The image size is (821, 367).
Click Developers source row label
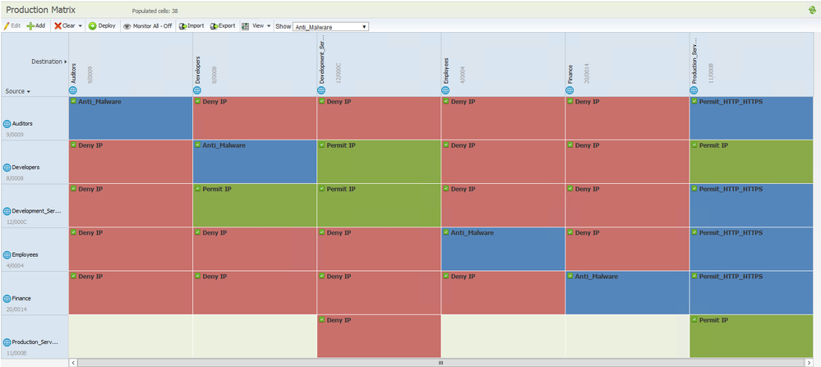(24, 167)
